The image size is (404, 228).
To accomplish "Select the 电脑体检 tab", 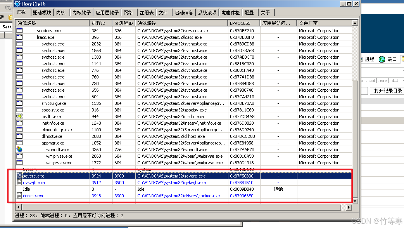I will (x=230, y=12).
